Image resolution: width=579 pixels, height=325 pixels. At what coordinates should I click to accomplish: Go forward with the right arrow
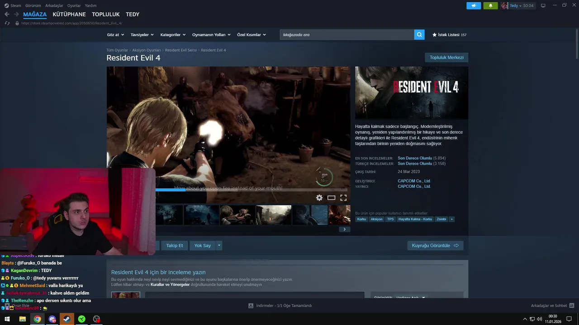coord(16,14)
